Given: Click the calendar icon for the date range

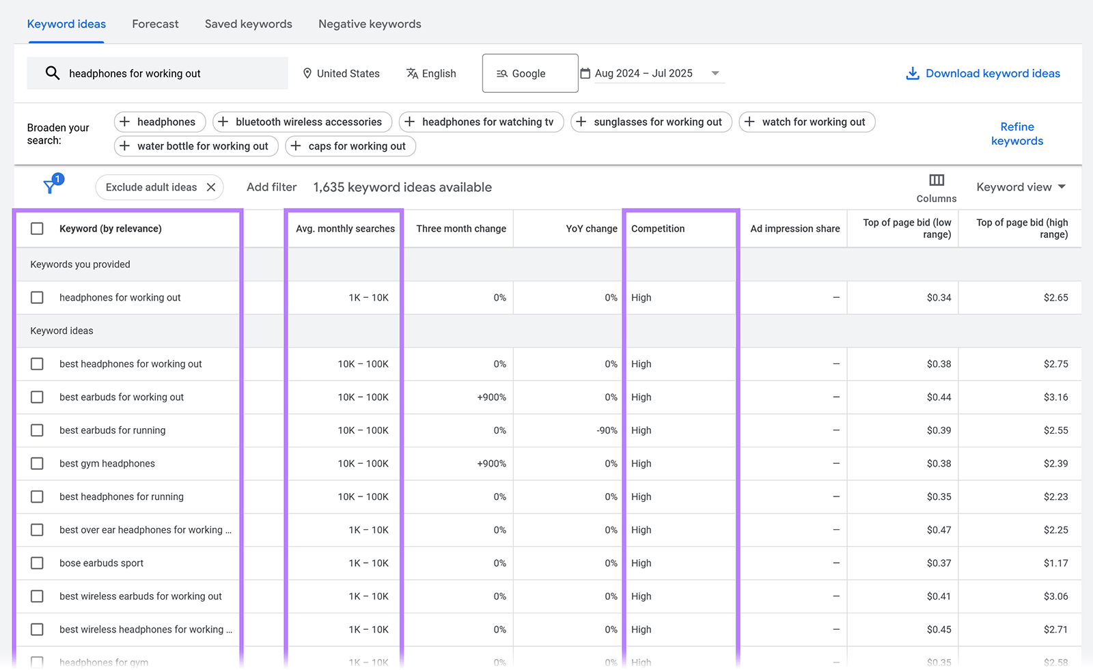Looking at the screenshot, I should (x=585, y=73).
